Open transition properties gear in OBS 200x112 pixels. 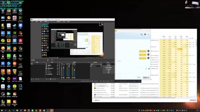click(101, 64)
